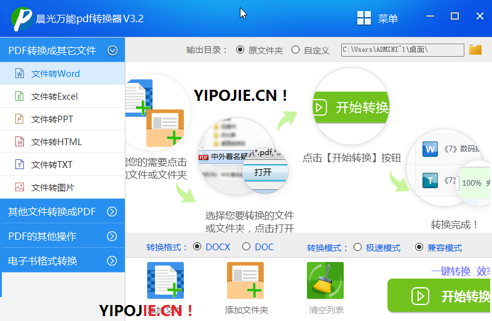Click the 一键转换 link text
This screenshot has width=492, height=321.
(x=451, y=271)
